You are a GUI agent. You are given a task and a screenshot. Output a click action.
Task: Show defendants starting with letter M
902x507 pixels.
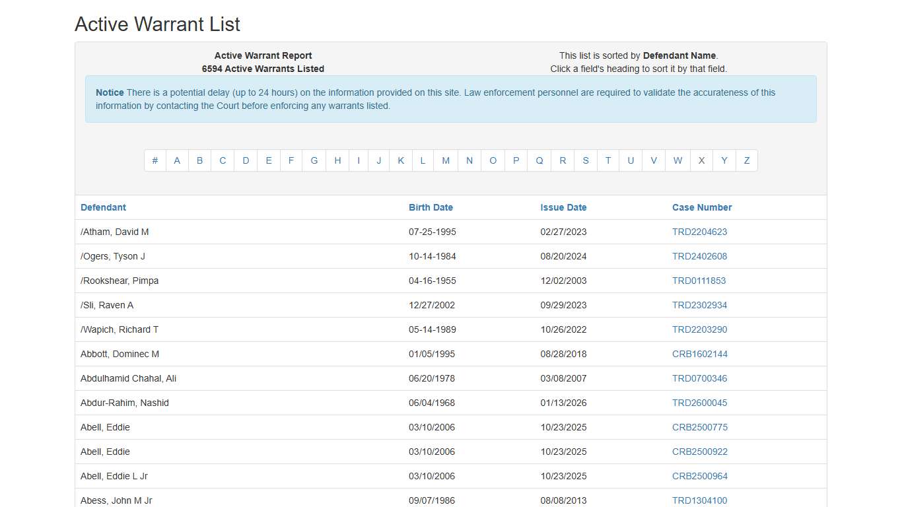point(446,160)
